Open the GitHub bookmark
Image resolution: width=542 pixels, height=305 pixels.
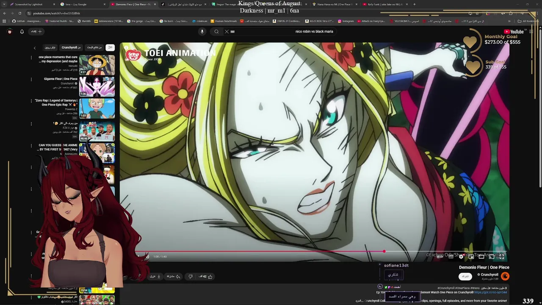(x=27, y=21)
